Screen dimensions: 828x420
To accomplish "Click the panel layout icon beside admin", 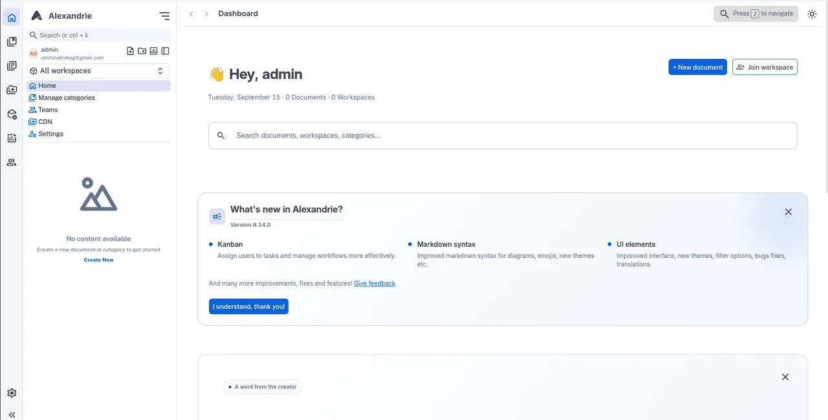I will [x=165, y=51].
